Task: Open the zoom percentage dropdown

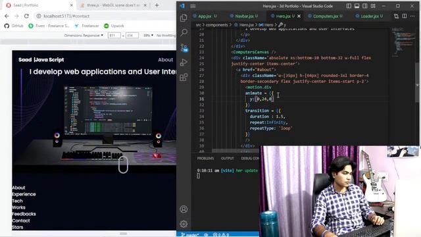Action: pos(148,35)
